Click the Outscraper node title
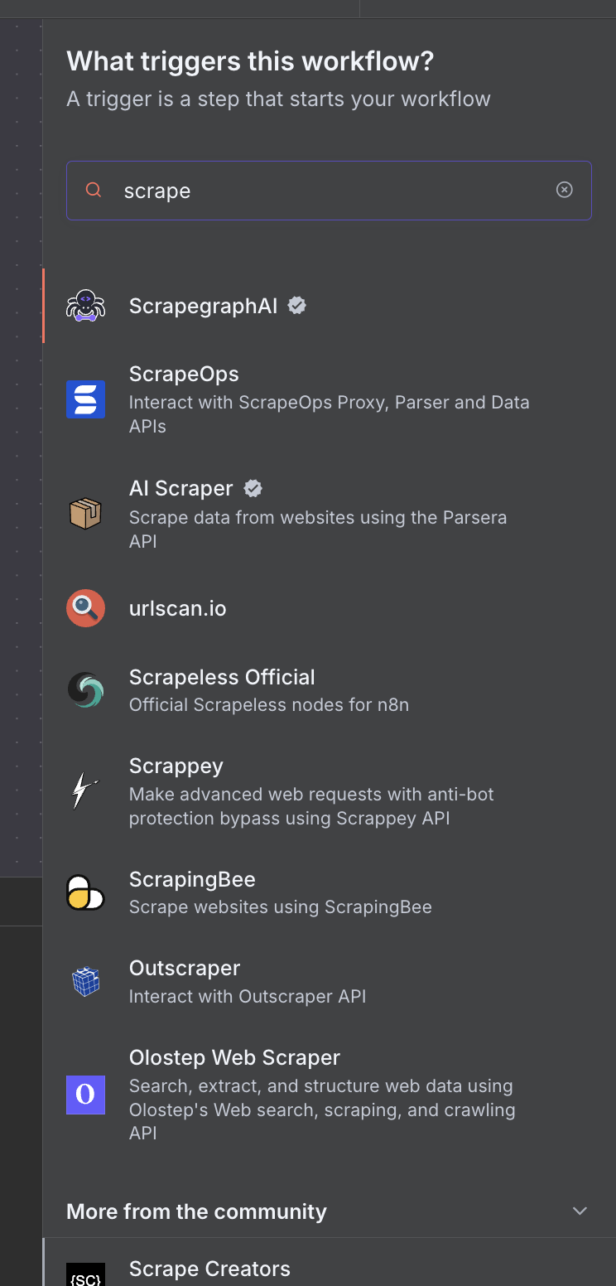 pos(185,969)
